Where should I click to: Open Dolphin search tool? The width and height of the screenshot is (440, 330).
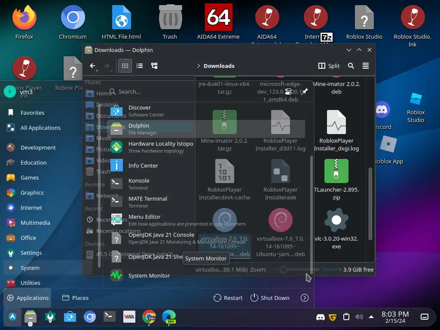[x=351, y=66]
